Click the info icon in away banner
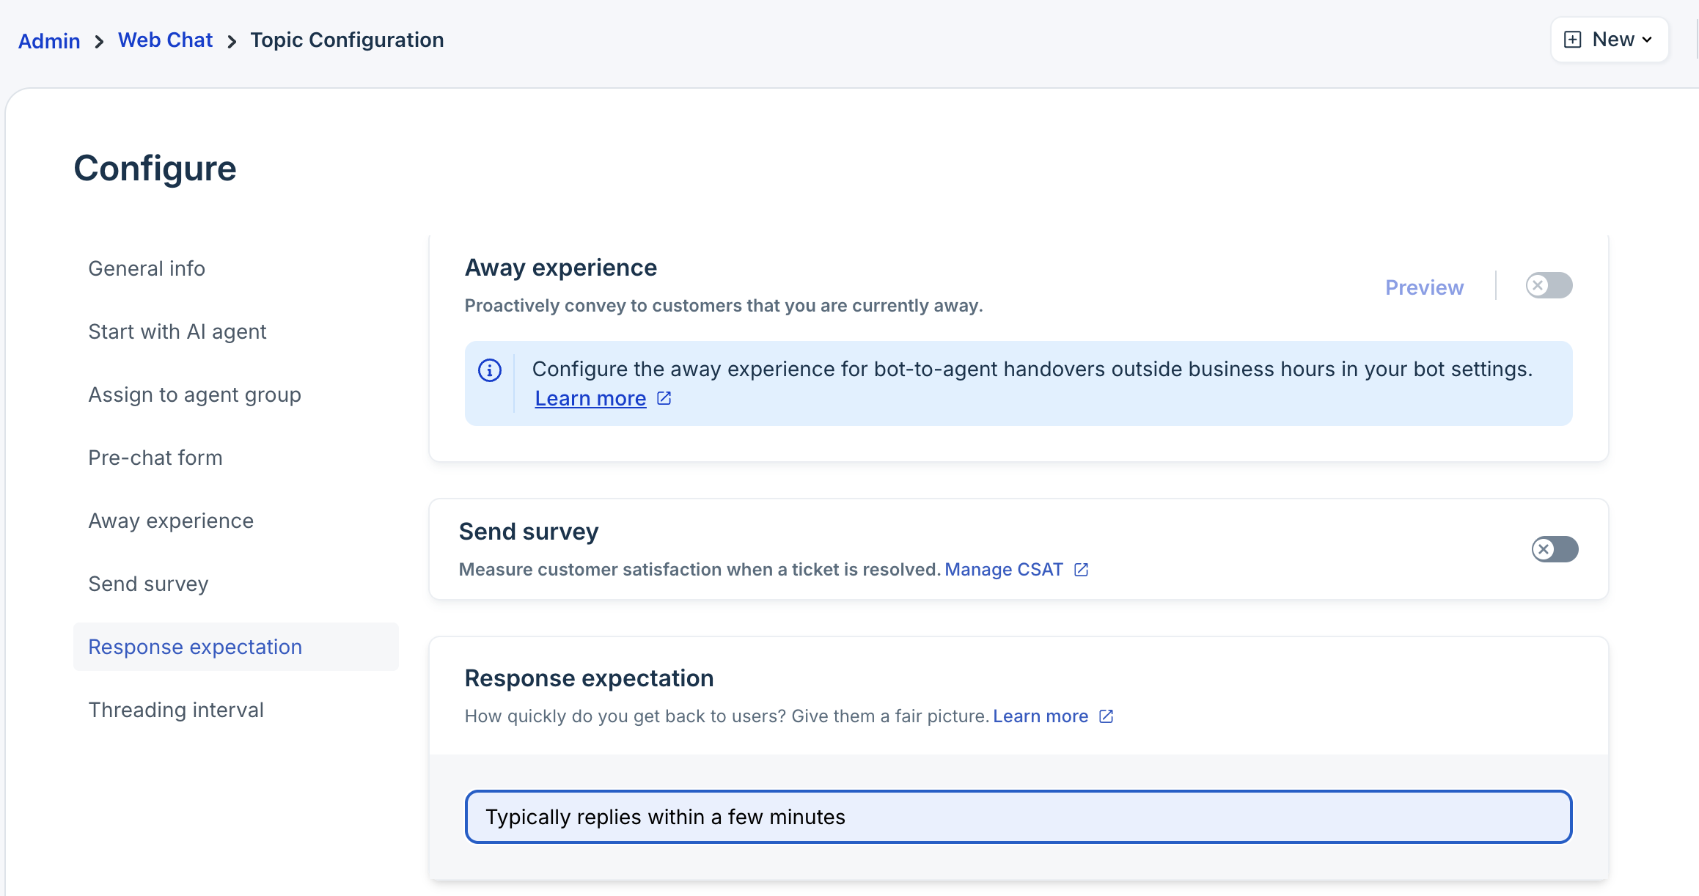Viewport: 1699px width, 896px height. point(490,370)
